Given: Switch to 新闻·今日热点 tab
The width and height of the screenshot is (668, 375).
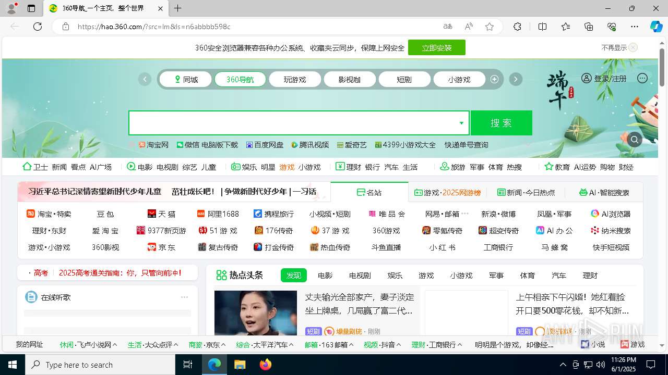Looking at the screenshot, I should (526, 192).
